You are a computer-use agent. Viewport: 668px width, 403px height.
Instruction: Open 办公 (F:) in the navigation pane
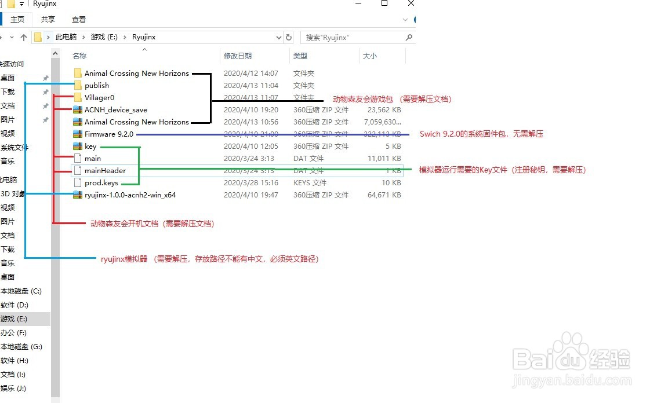coord(14,333)
